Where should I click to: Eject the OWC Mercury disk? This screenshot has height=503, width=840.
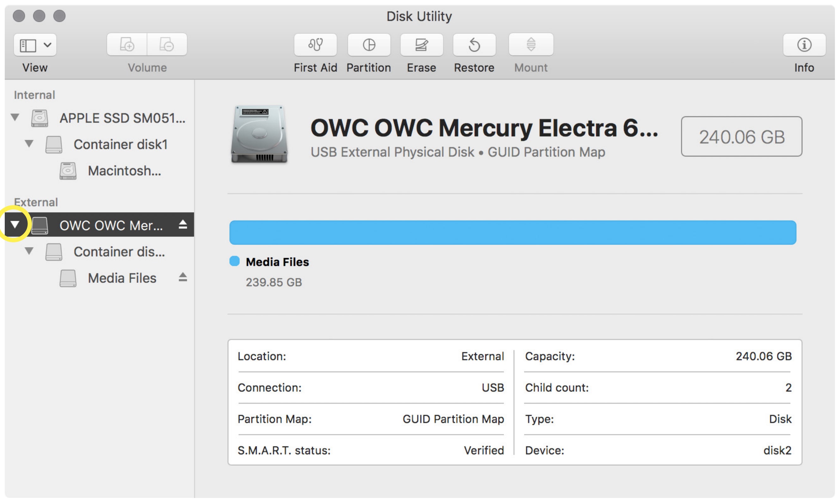click(x=182, y=224)
